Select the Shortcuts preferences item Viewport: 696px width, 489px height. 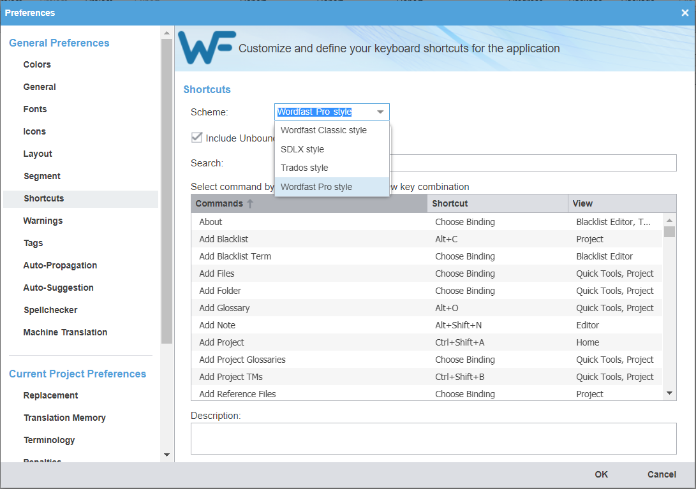[x=80, y=199]
